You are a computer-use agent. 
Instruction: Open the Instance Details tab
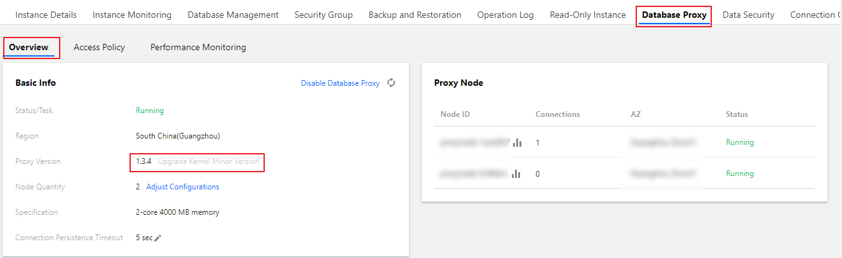click(46, 15)
